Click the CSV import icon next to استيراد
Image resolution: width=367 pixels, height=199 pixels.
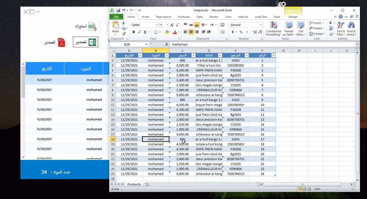click(x=92, y=26)
